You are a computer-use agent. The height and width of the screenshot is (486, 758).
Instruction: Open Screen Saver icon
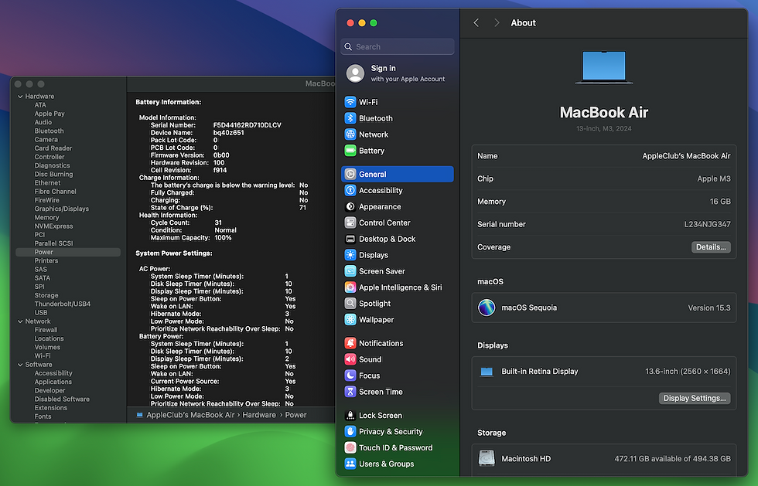pyautogui.click(x=350, y=271)
